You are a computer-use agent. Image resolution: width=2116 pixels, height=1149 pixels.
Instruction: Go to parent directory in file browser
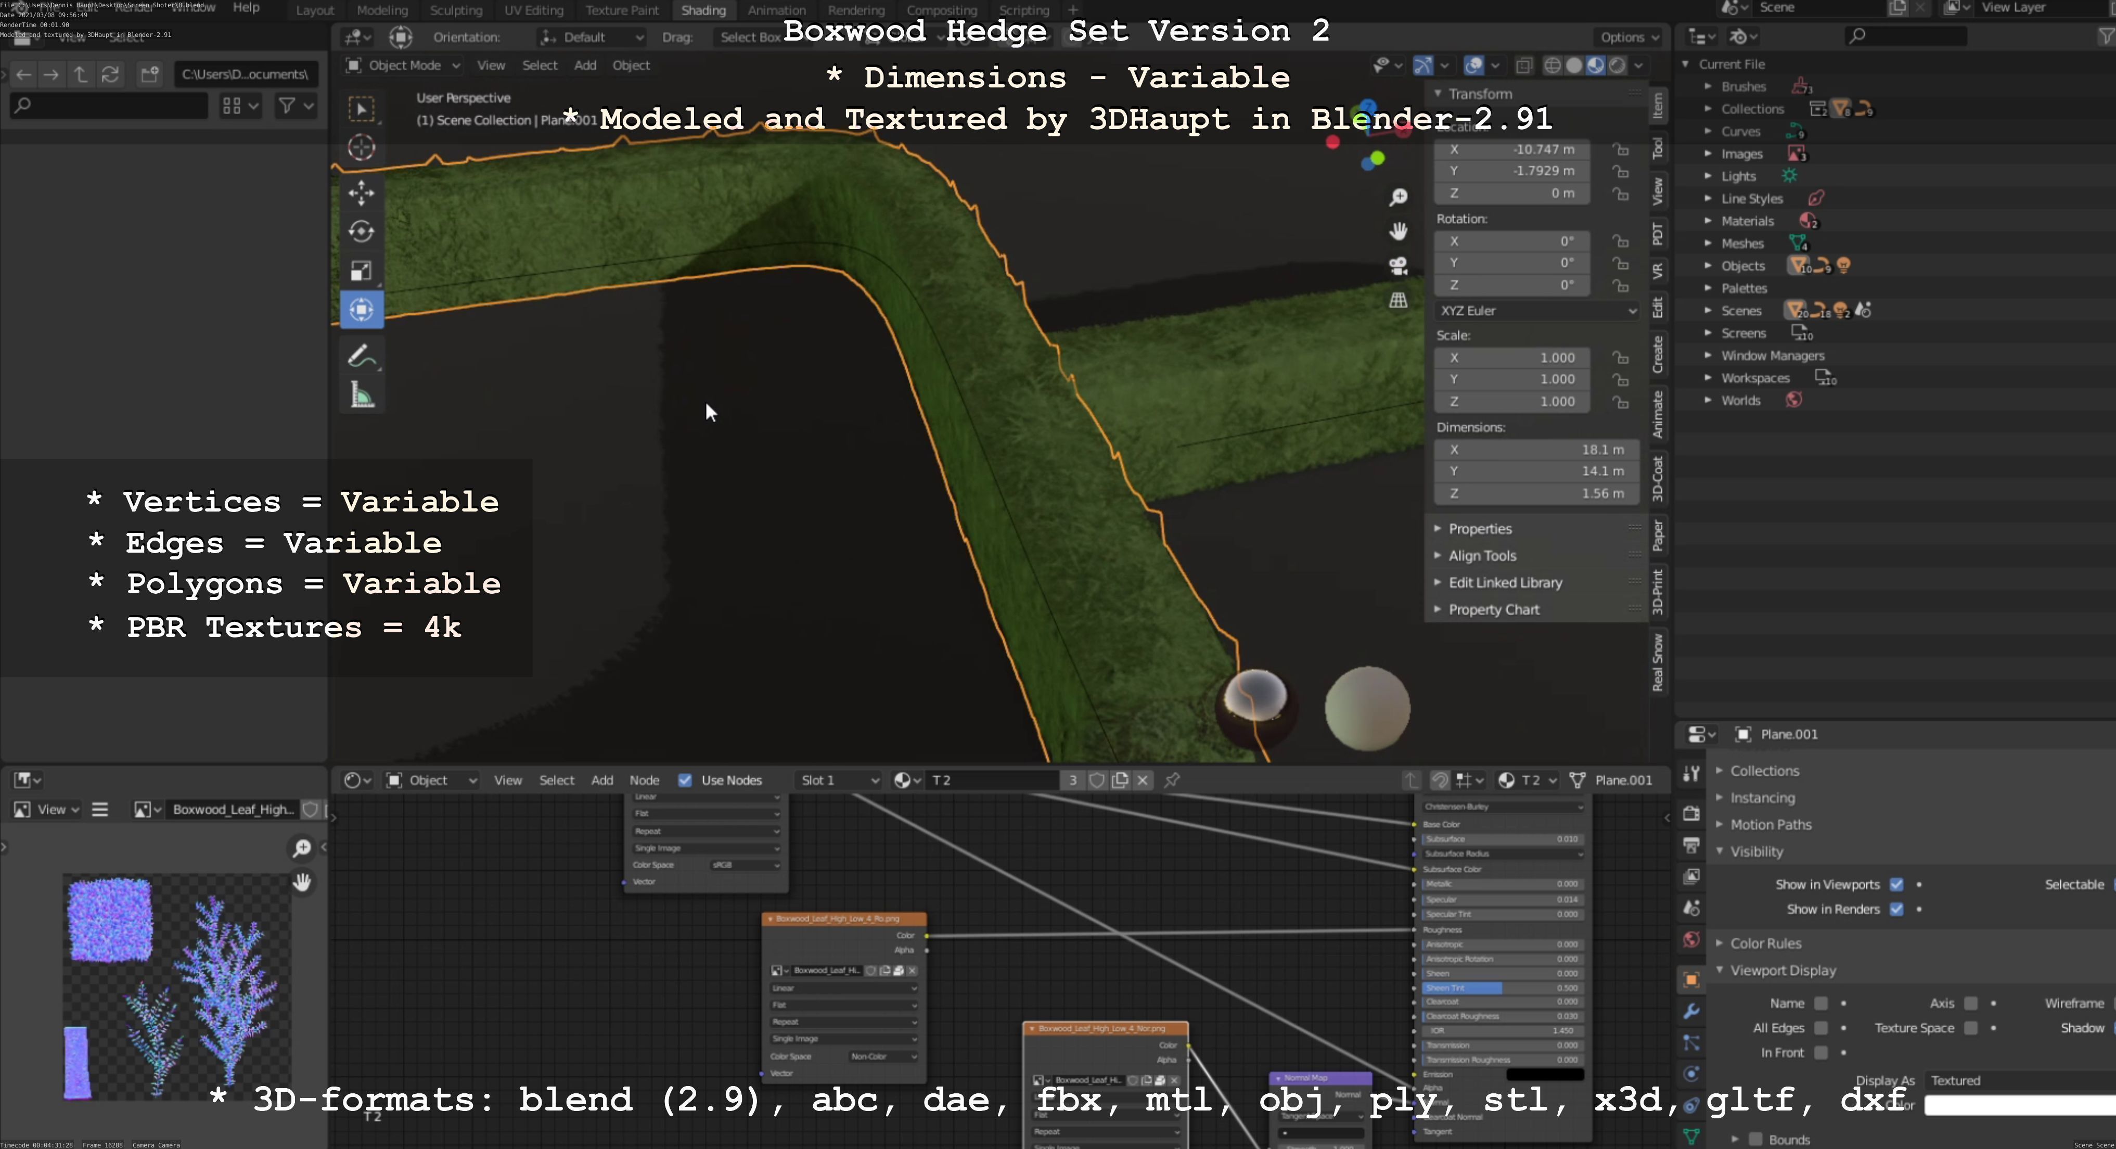click(x=80, y=75)
